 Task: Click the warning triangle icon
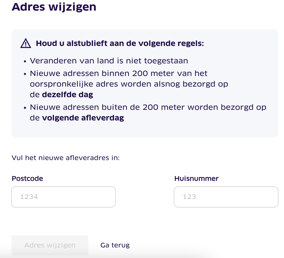coord(26,43)
